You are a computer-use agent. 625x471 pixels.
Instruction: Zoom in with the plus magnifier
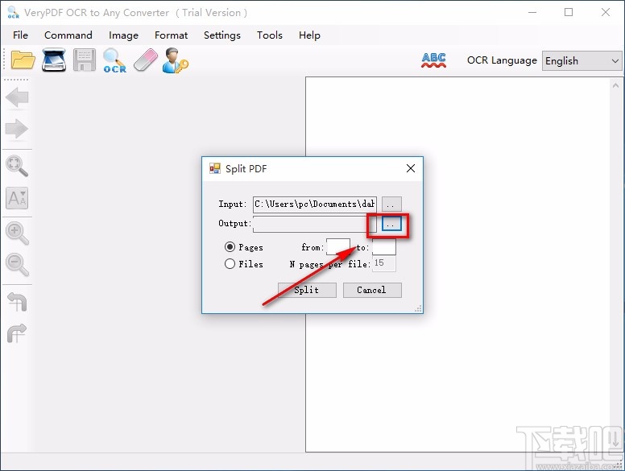17,233
